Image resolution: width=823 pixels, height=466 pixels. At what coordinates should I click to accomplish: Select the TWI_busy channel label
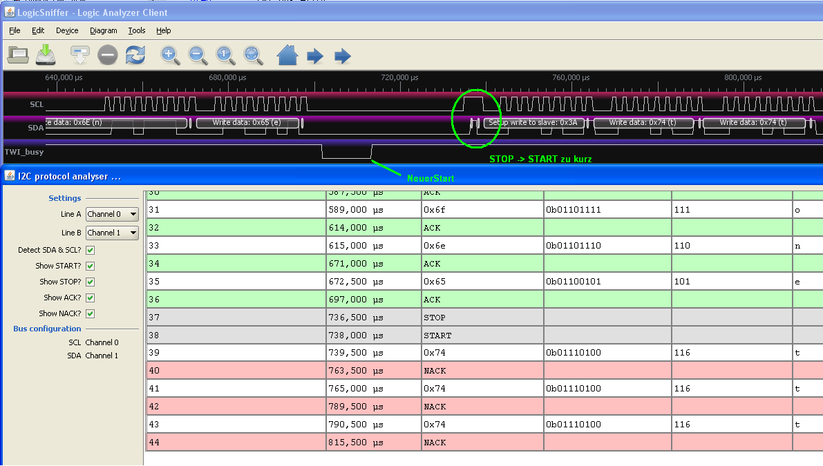pos(24,152)
